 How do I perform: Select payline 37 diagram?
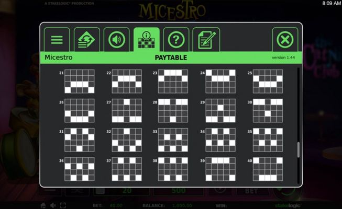pos(127,169)
